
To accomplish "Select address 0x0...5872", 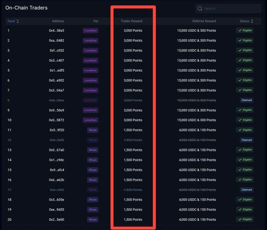I will pyautogui.click(x=57, y=120).
